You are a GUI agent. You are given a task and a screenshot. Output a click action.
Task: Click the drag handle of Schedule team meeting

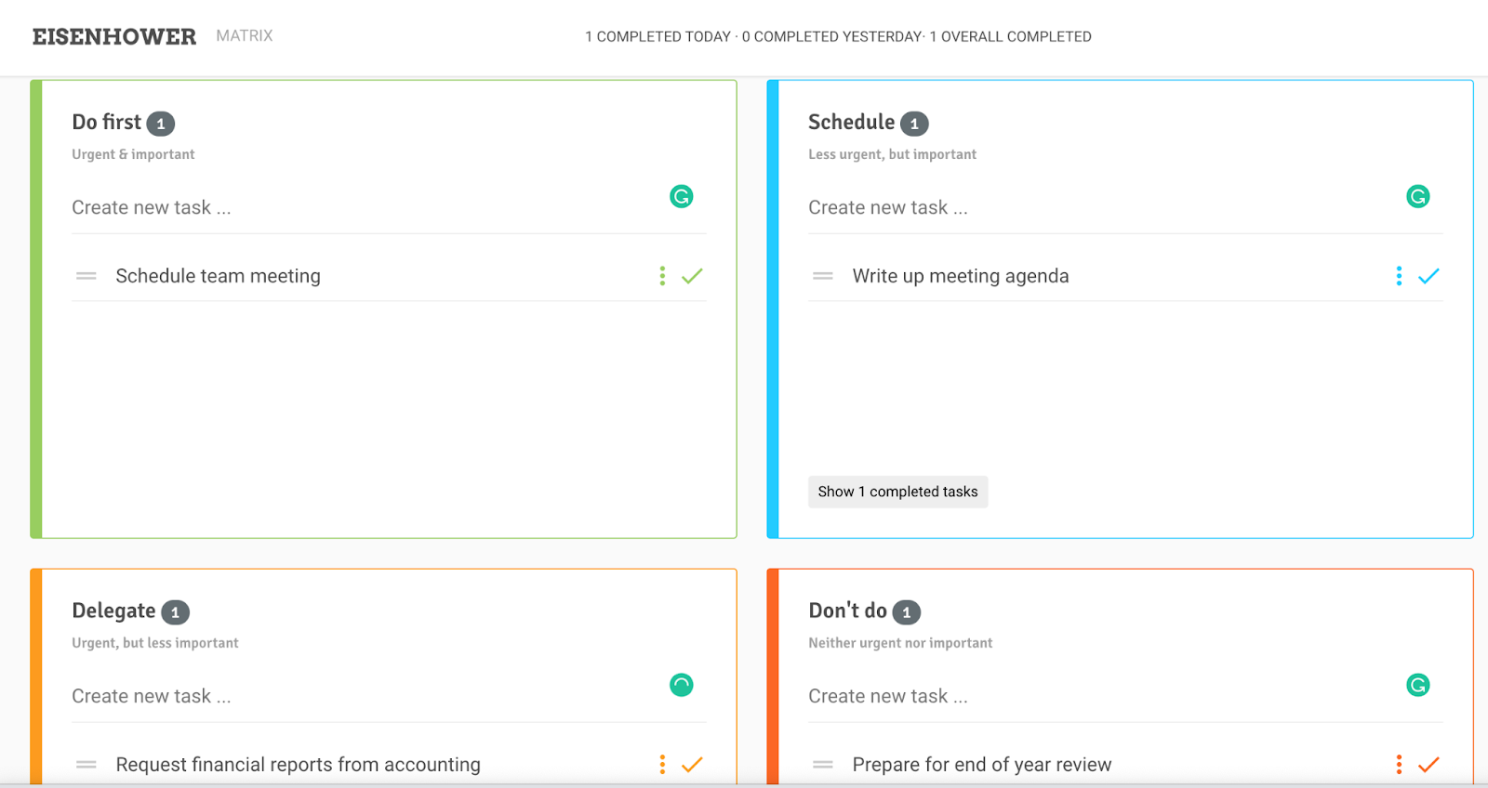pos(85,275)
